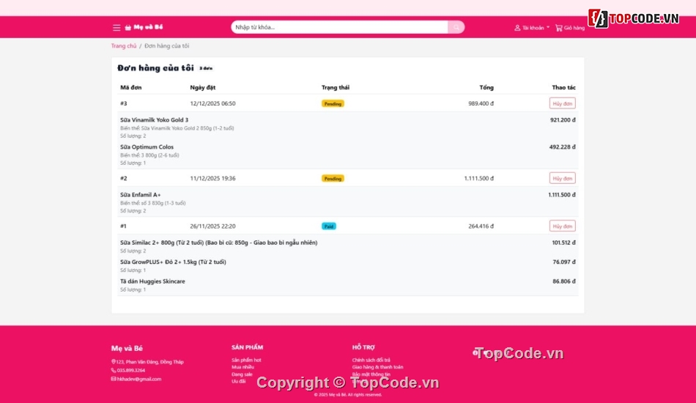Click product Sữa Optimum Colos

pyautogui.click(x=147, y=147)
